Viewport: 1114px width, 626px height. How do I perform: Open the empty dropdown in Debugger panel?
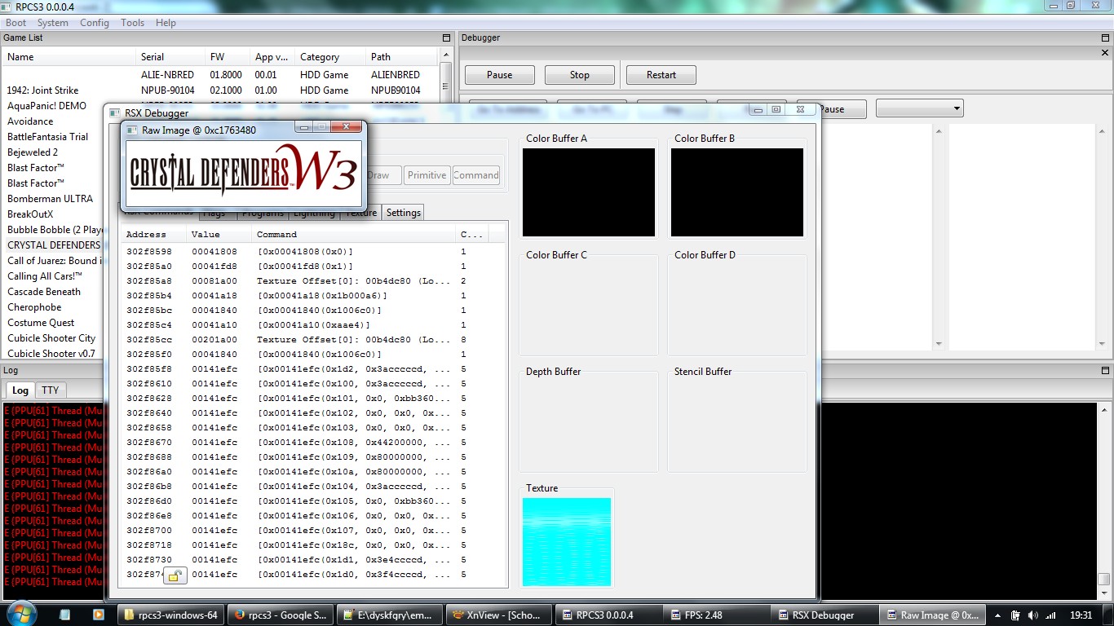(x=919, y=108)
